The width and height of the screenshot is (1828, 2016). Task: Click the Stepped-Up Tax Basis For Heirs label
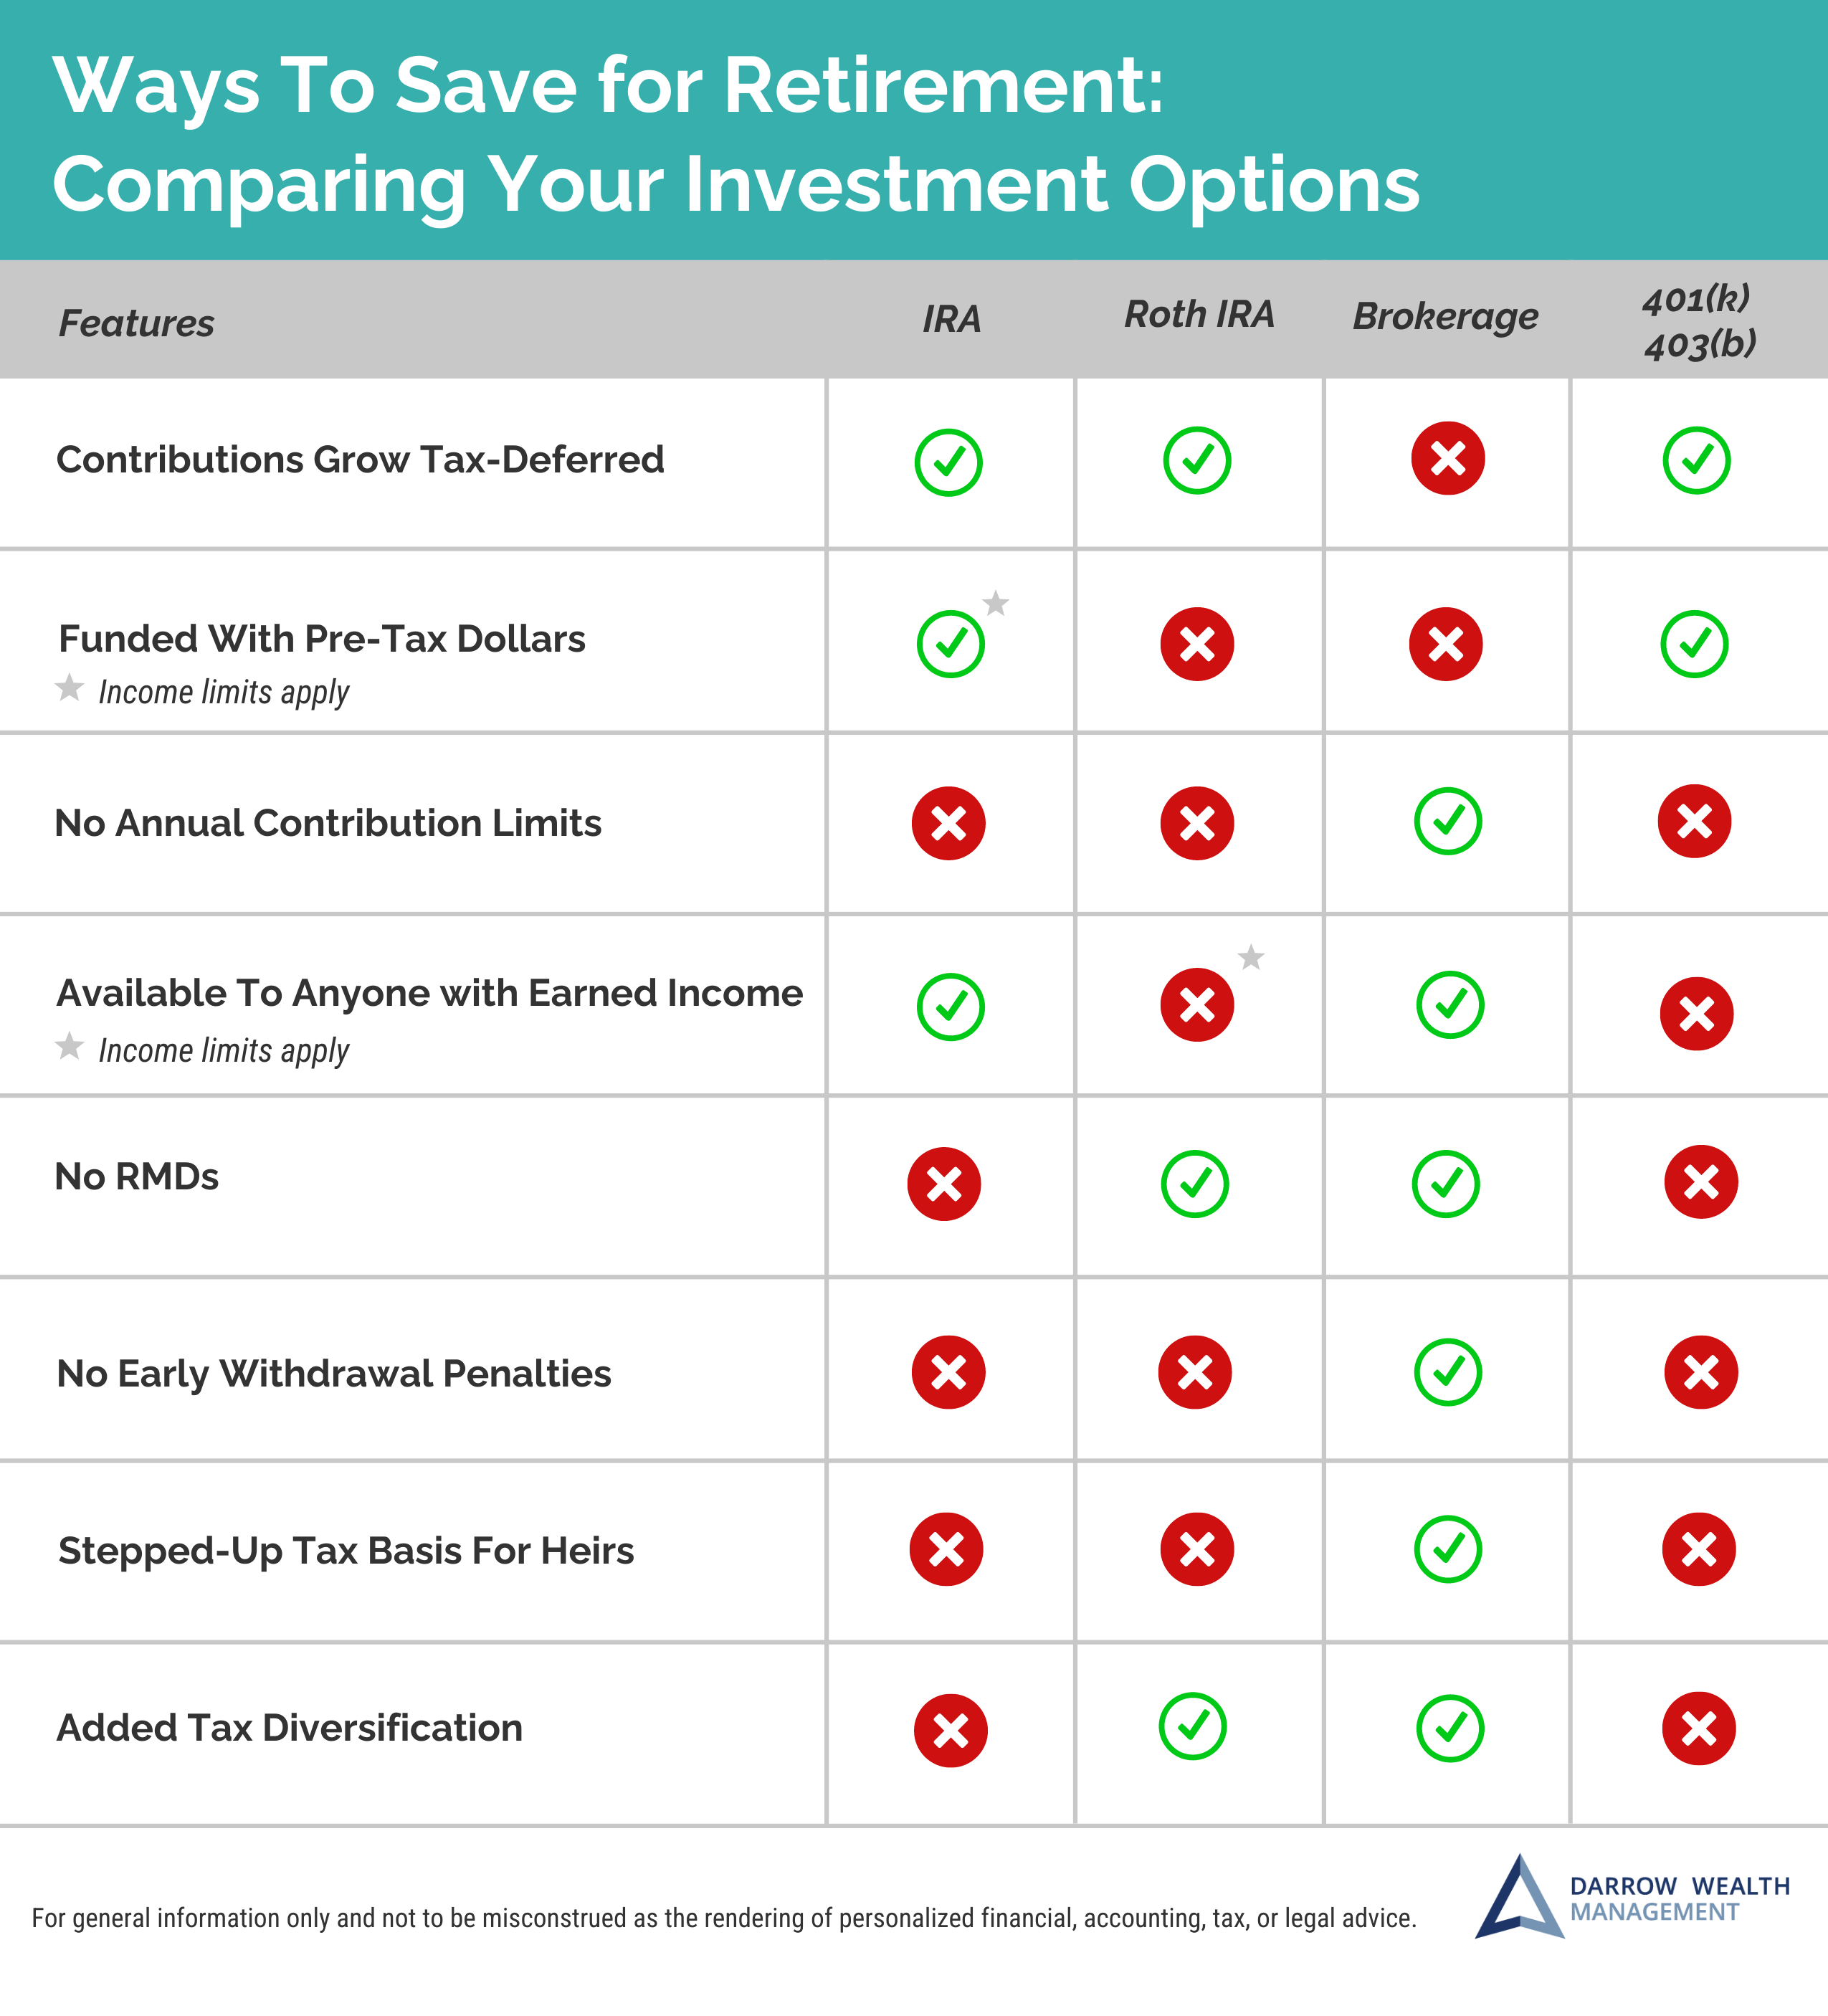346,1551
